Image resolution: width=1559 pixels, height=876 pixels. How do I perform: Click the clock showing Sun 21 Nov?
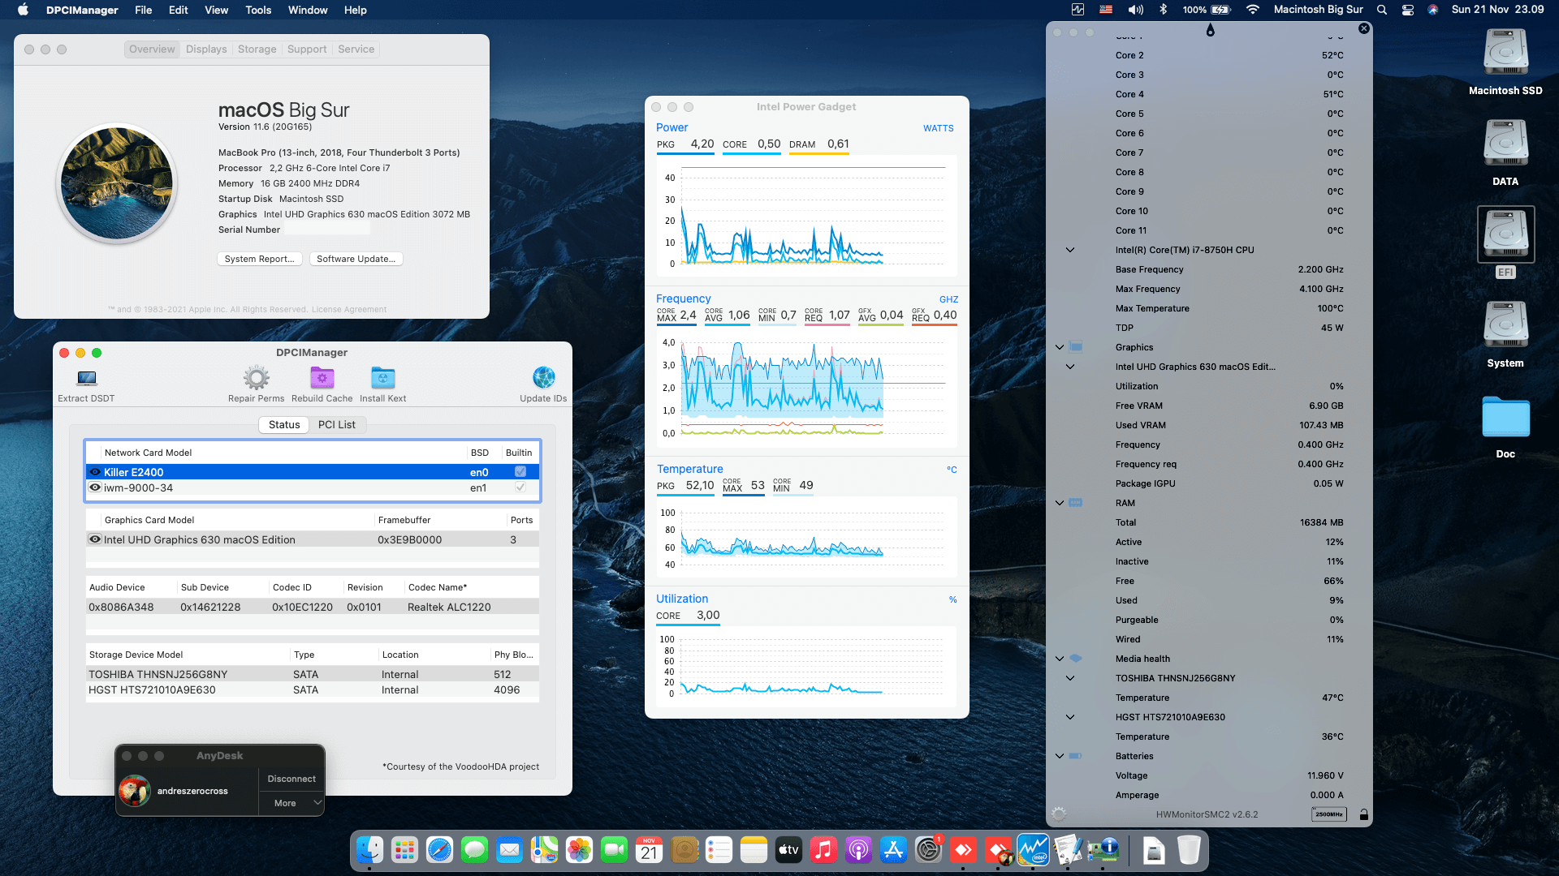pyautogui.click(x=1497, y=10)
